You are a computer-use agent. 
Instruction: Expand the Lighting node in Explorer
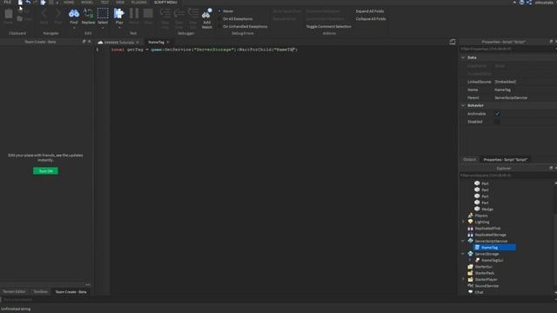(x=463, y=222)
